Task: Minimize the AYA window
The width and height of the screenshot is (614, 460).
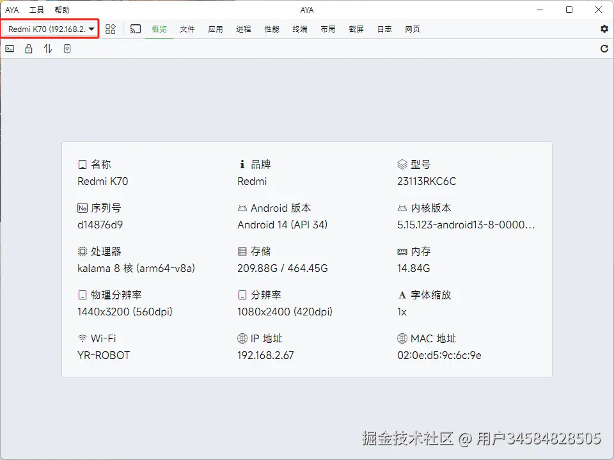Action: 540,10
